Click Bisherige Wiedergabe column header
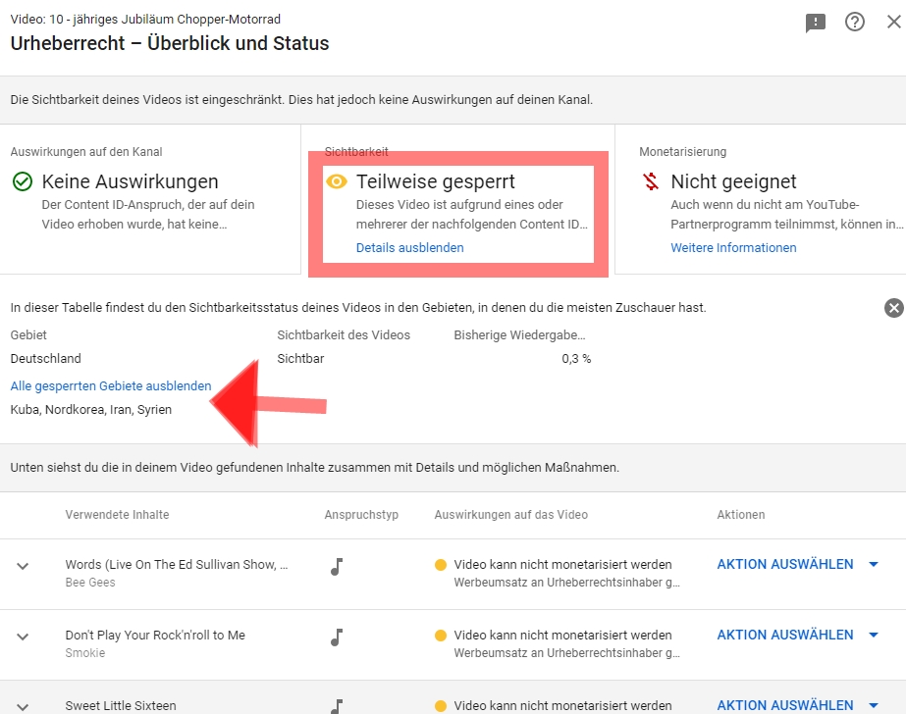Image resolution: width=906 pixels, height=714 pixels. 519,334
